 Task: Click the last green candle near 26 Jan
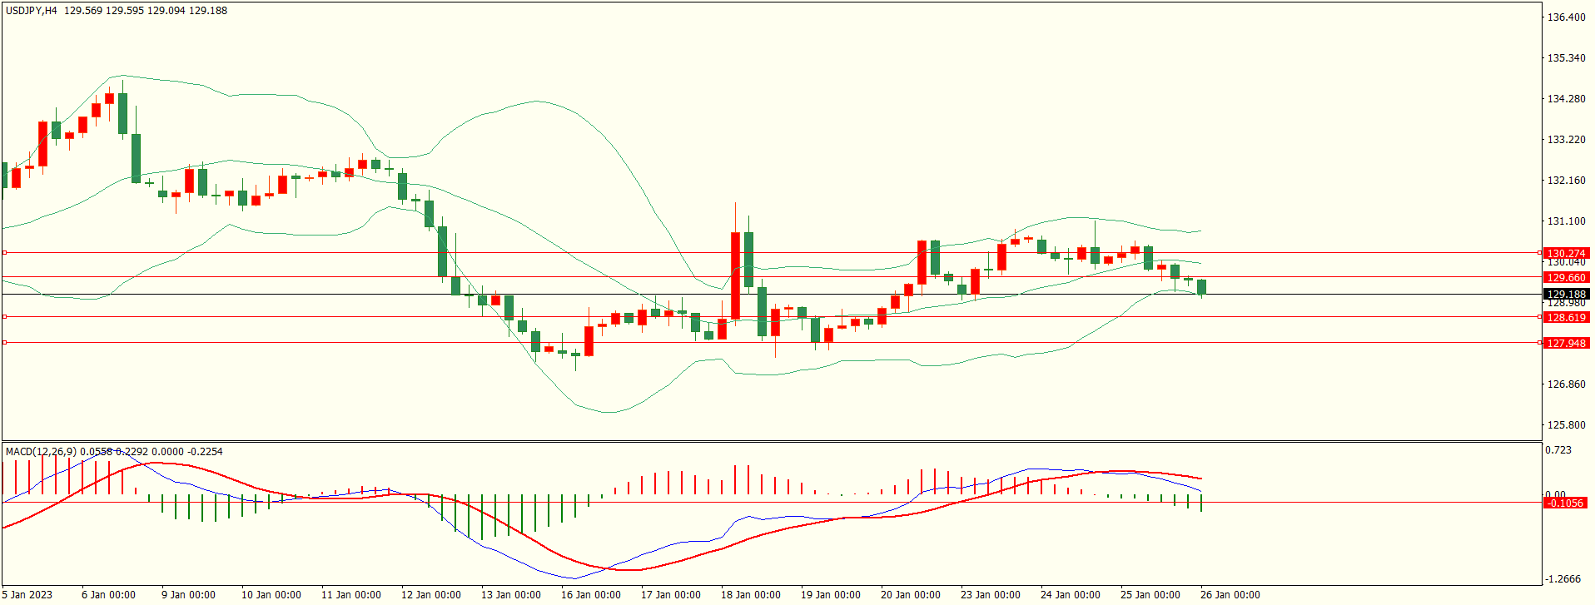pyautogui.click(x=1202, y=286)
